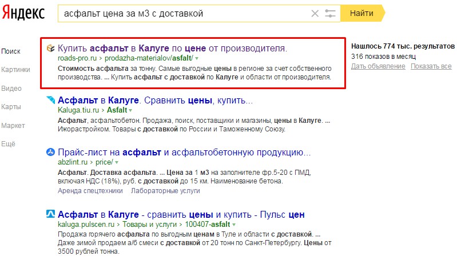Click the 100407-asfalt breadcrumb link

tap(208, 224)
